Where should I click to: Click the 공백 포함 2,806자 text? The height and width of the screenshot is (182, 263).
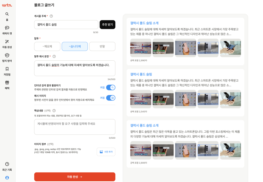coord(138,163)
